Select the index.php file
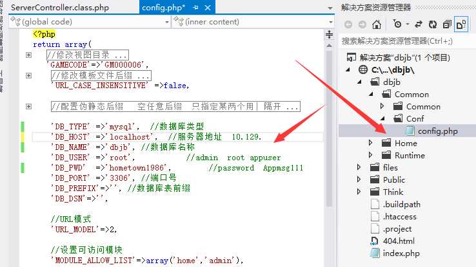 click(401, 253)
